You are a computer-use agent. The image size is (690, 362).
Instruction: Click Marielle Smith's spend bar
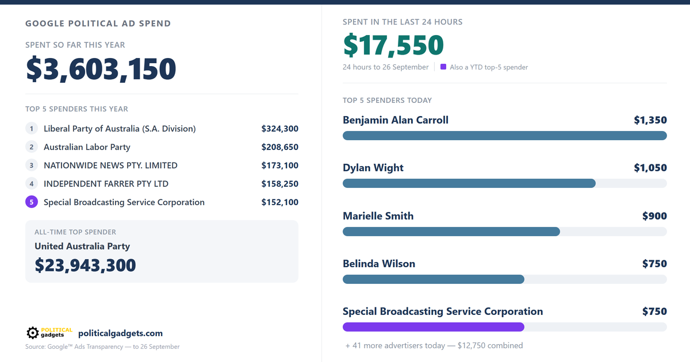click(x=451, y=231)
